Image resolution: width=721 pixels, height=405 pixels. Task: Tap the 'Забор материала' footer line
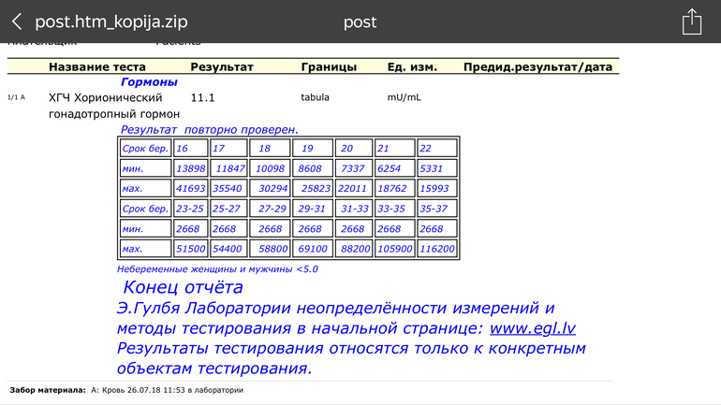pos(126,389)
